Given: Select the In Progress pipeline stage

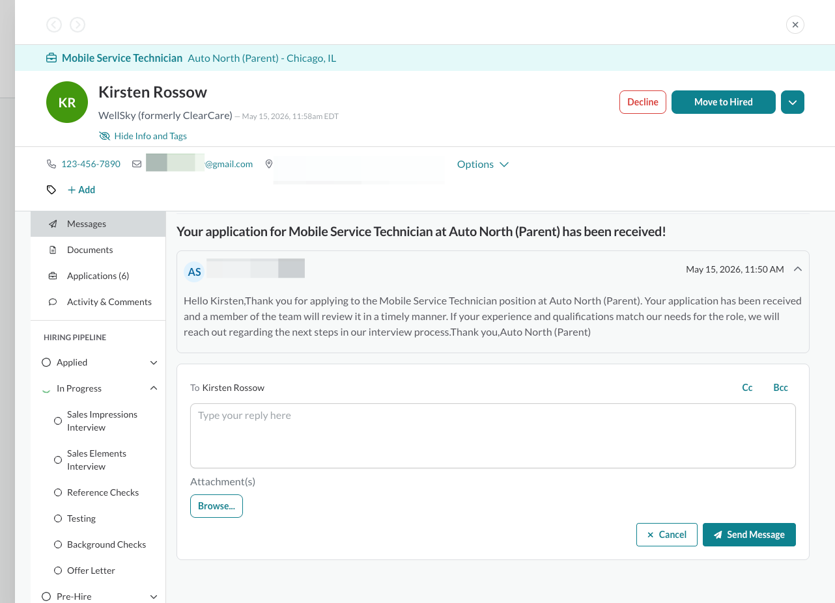Looking at the screenshot, I should point(79,388).
